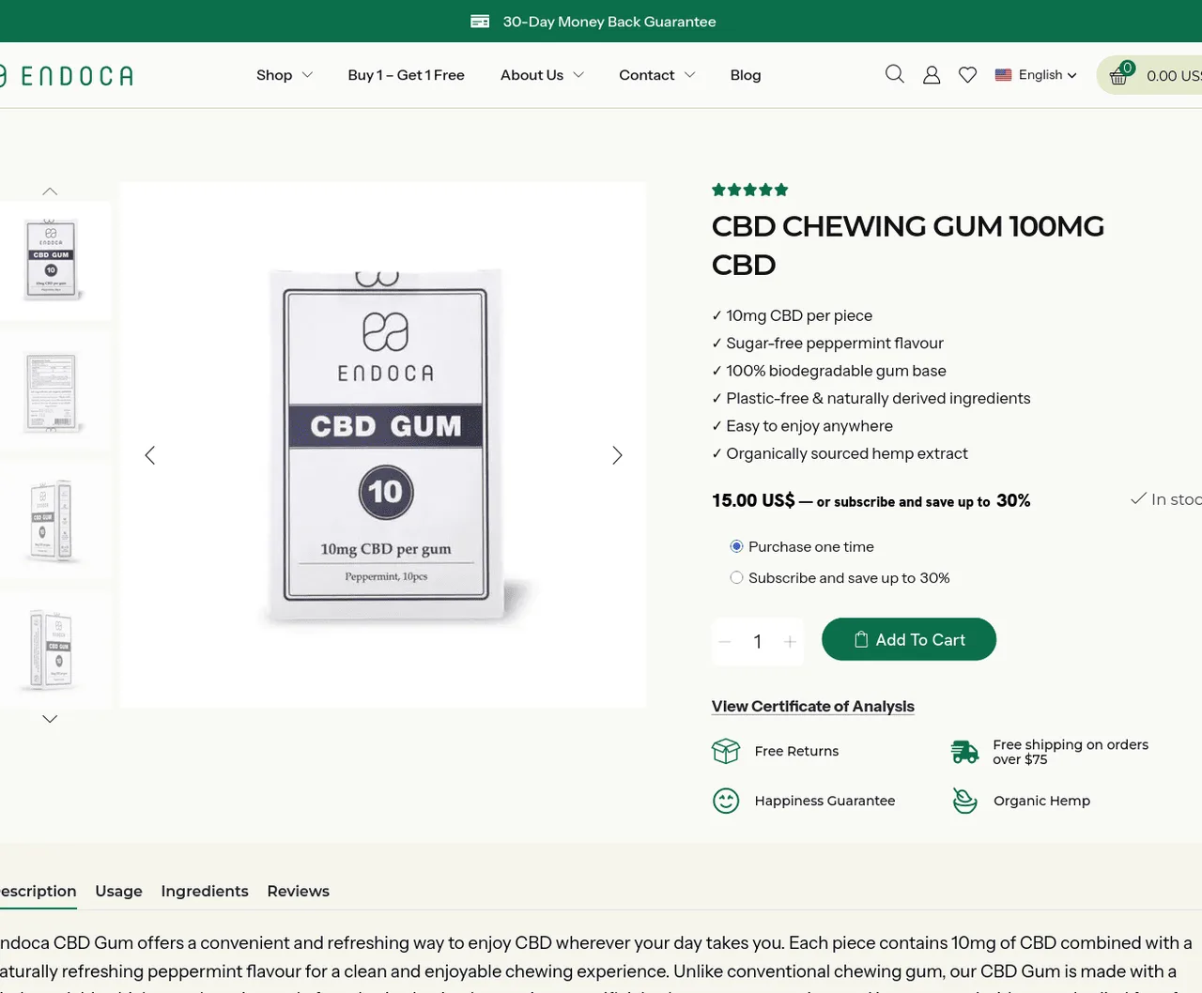Click the Endoca logo
This screenshot has height=993, width=1202.
pyautogui.click(x=66, y=75)
